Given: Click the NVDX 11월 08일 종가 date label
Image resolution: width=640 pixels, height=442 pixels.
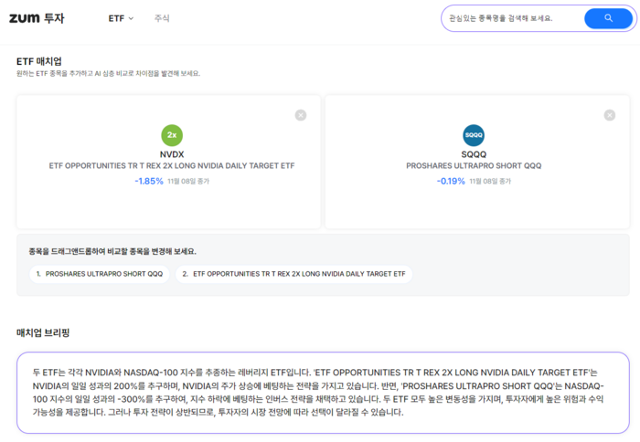Looking at the screenshot, I should 188,182.
